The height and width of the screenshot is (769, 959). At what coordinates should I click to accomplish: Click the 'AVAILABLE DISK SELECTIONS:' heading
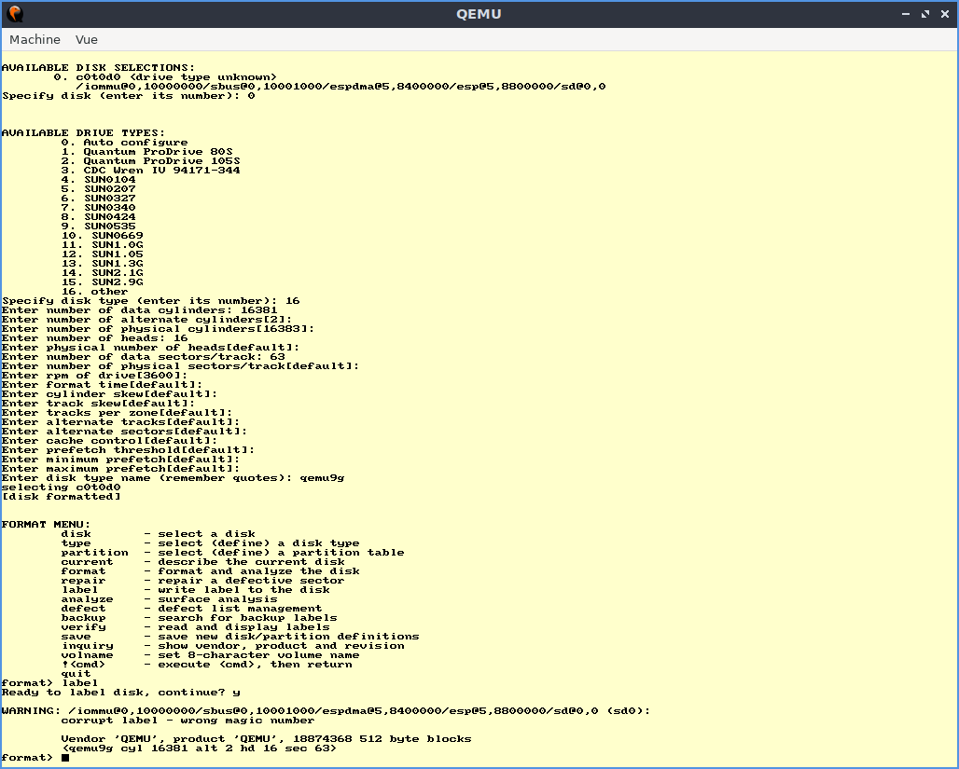coord(98,67)
